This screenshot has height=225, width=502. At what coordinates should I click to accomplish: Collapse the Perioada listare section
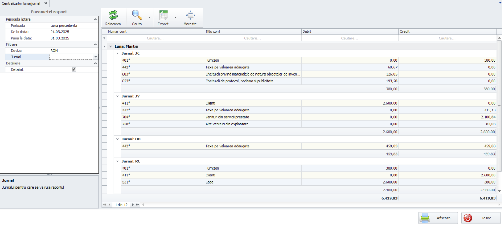click(x=95, y=19)
